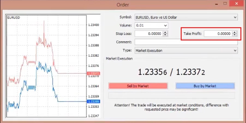
Task: Increase Take Profit with up arrow
Action: (235, 32)
